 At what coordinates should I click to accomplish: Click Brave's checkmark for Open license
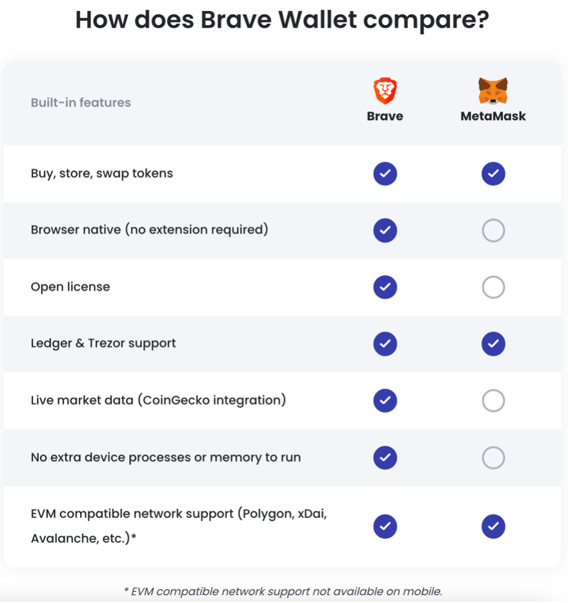(x=385, y=287)
